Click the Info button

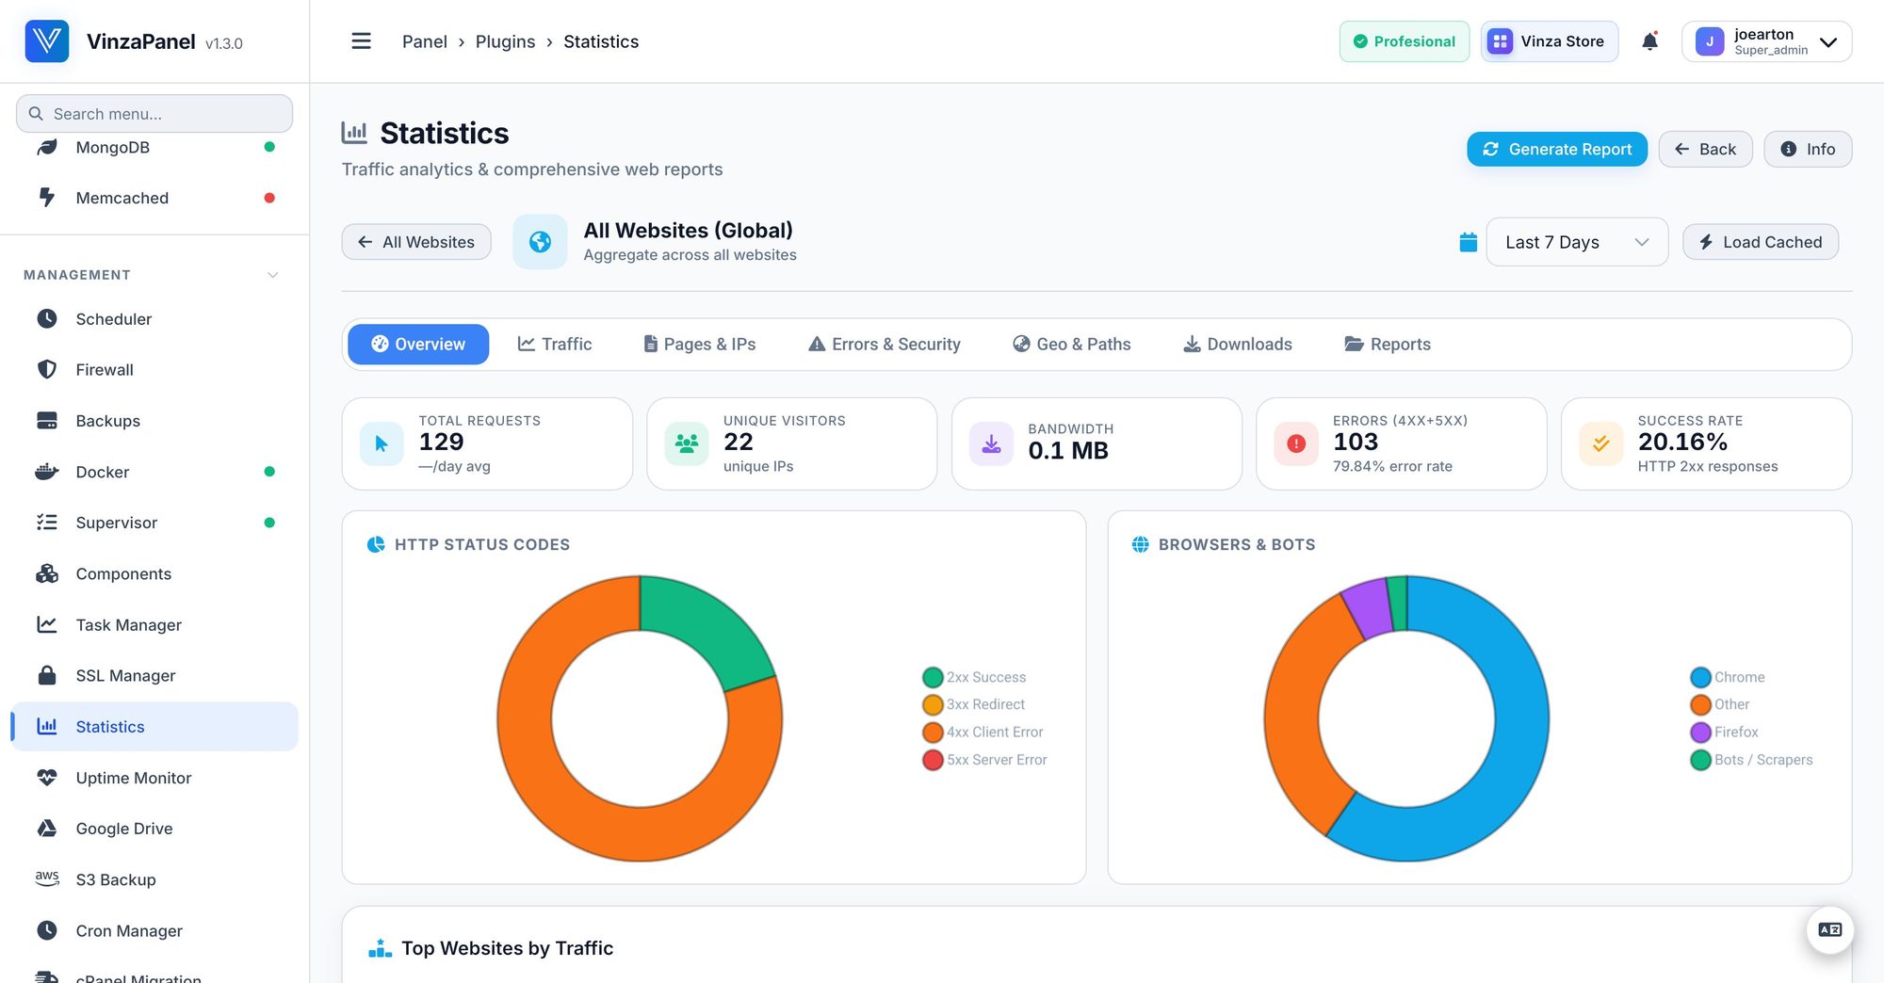click(1808, 149)
